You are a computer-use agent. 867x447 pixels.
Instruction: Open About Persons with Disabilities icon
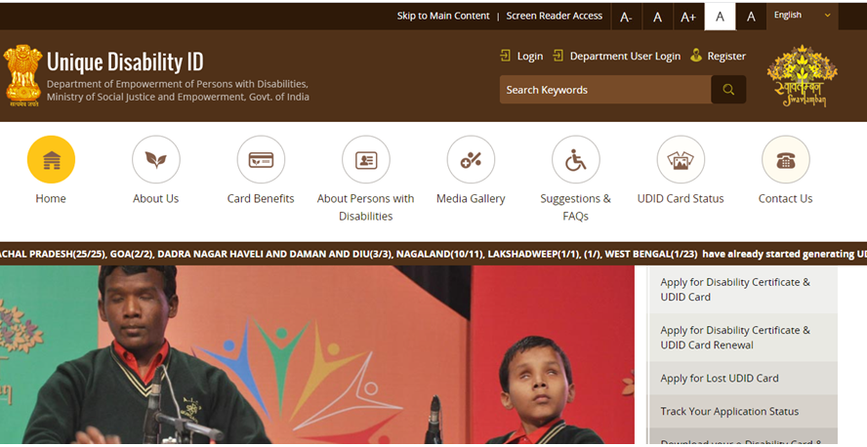click(x=365, y=160)
